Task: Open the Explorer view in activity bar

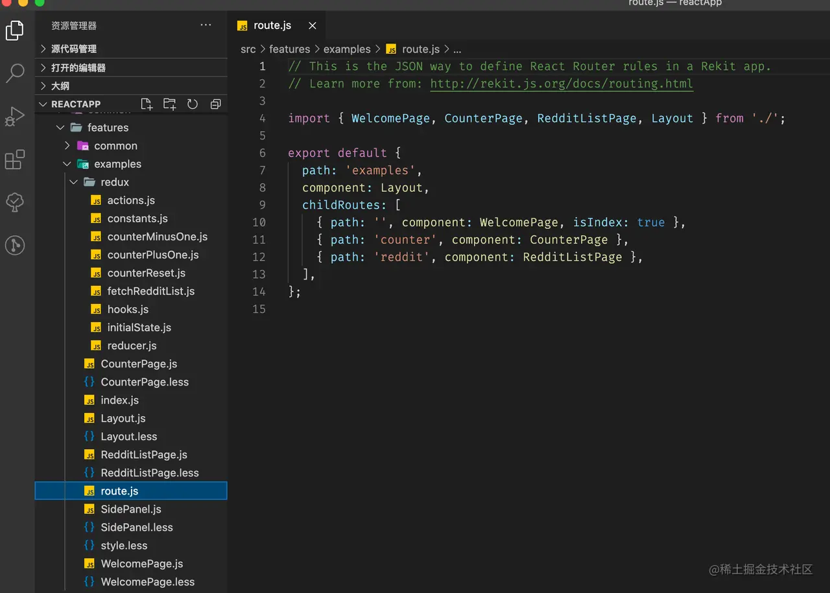Action: click(15, 30)
